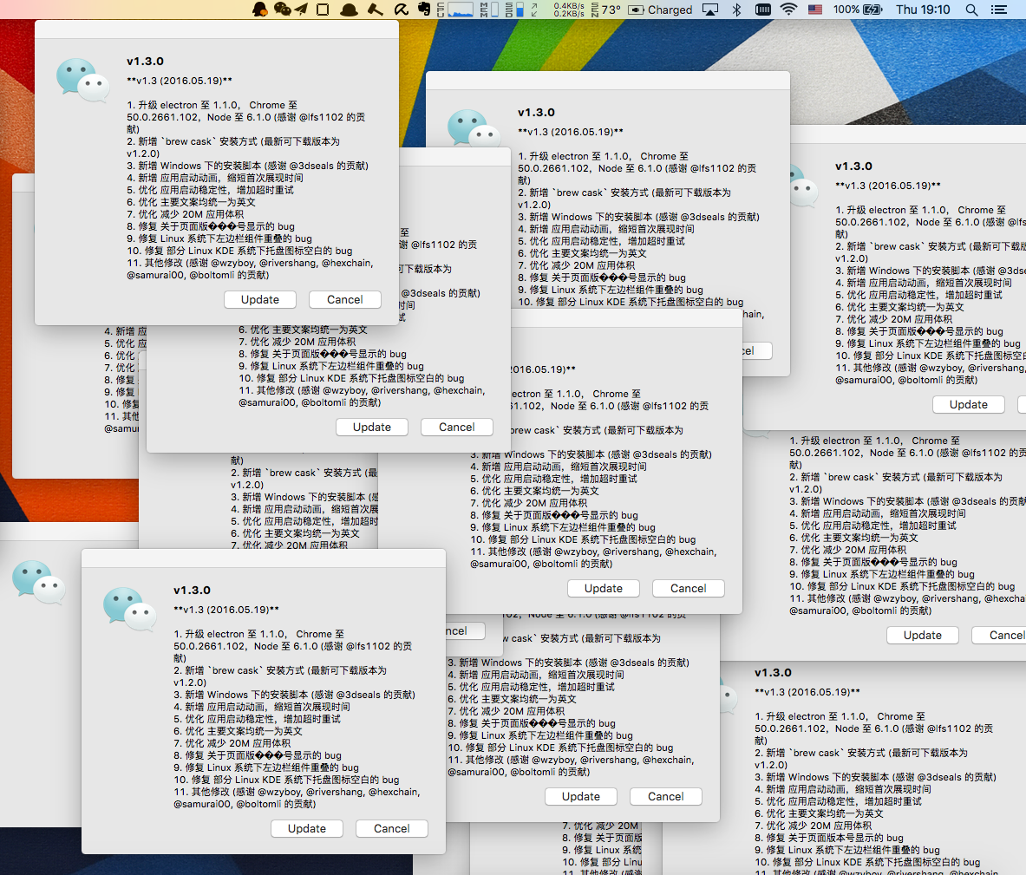Click Update in the bottom-left front dialog
The image size is (1026, 875).
[307, 828]
